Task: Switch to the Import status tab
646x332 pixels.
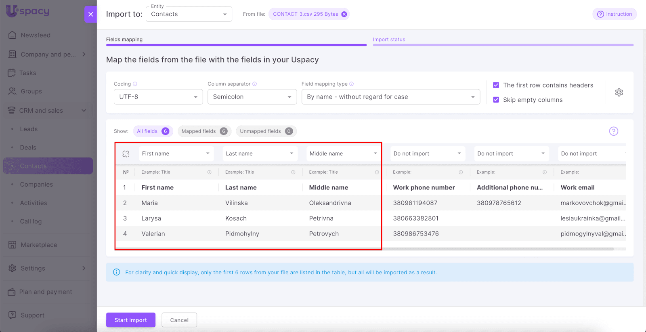Action: pos(389,40)
